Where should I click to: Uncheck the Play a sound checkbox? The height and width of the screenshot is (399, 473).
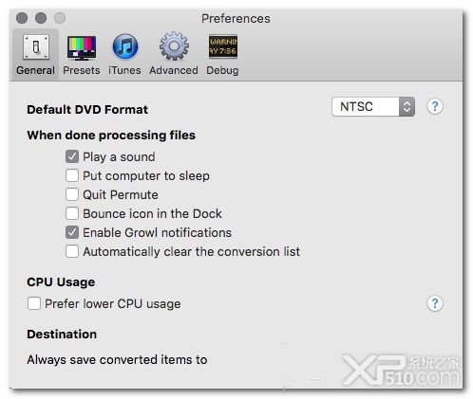pyautogui.click(x=72, y=156)
